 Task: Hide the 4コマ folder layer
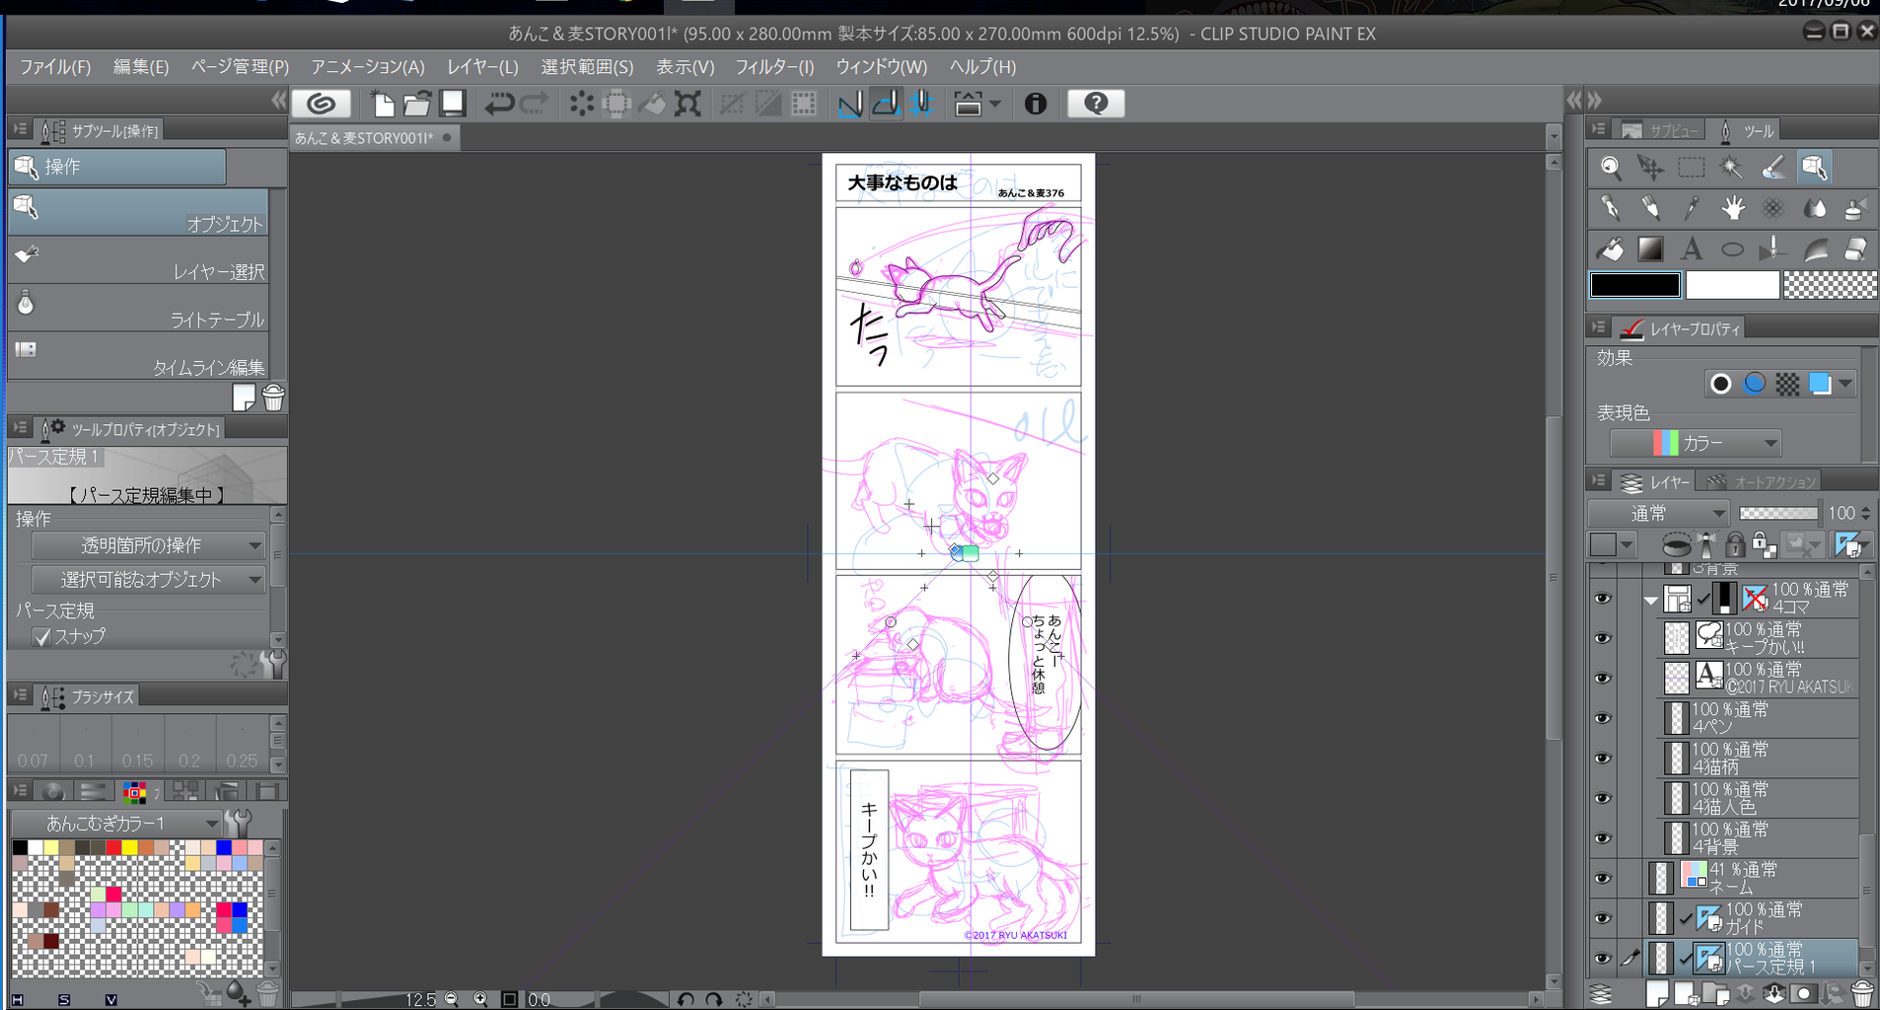tap(1603, 599)
